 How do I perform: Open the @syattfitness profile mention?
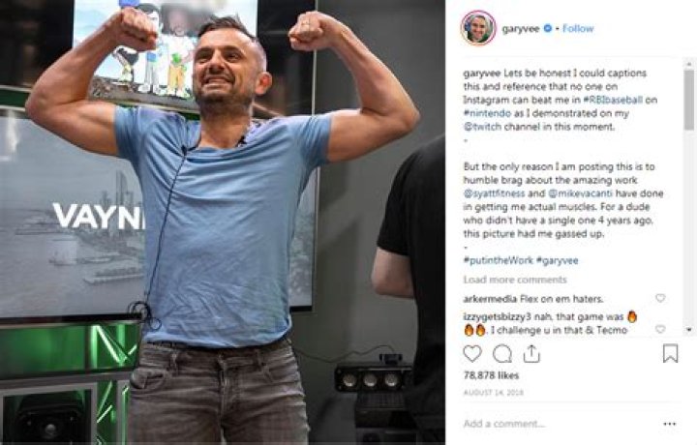coord(494,193)
